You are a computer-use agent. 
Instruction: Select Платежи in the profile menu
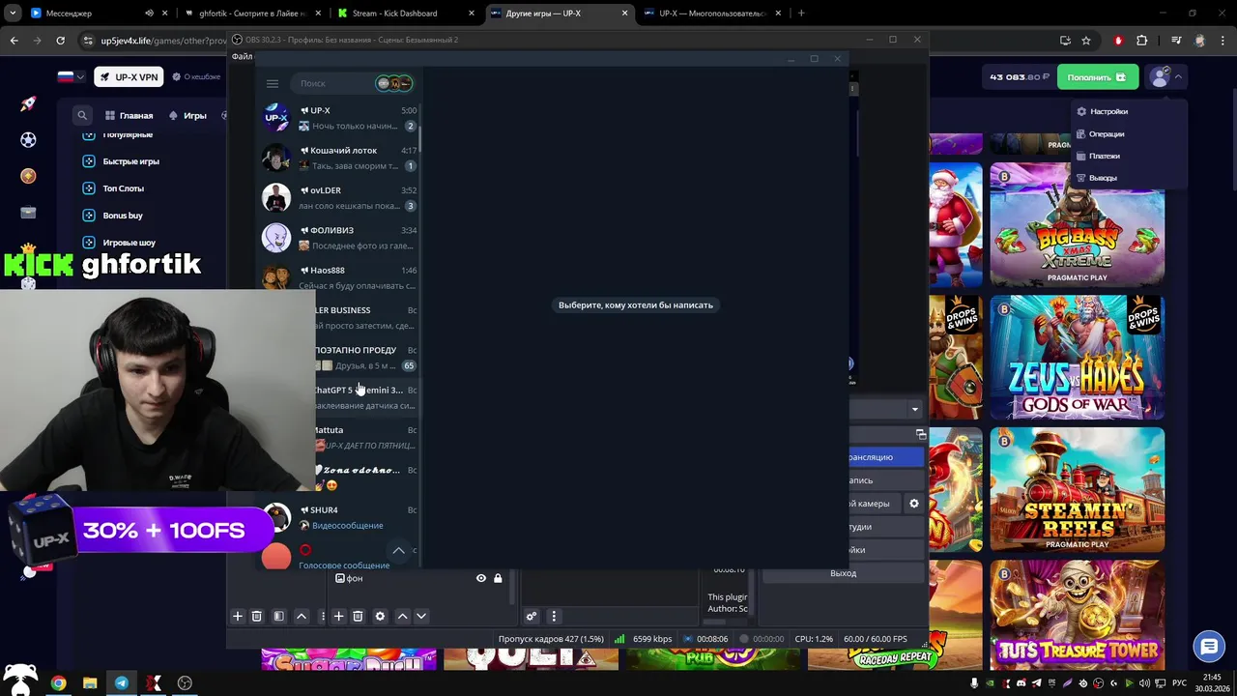(x=1105, y=156)
